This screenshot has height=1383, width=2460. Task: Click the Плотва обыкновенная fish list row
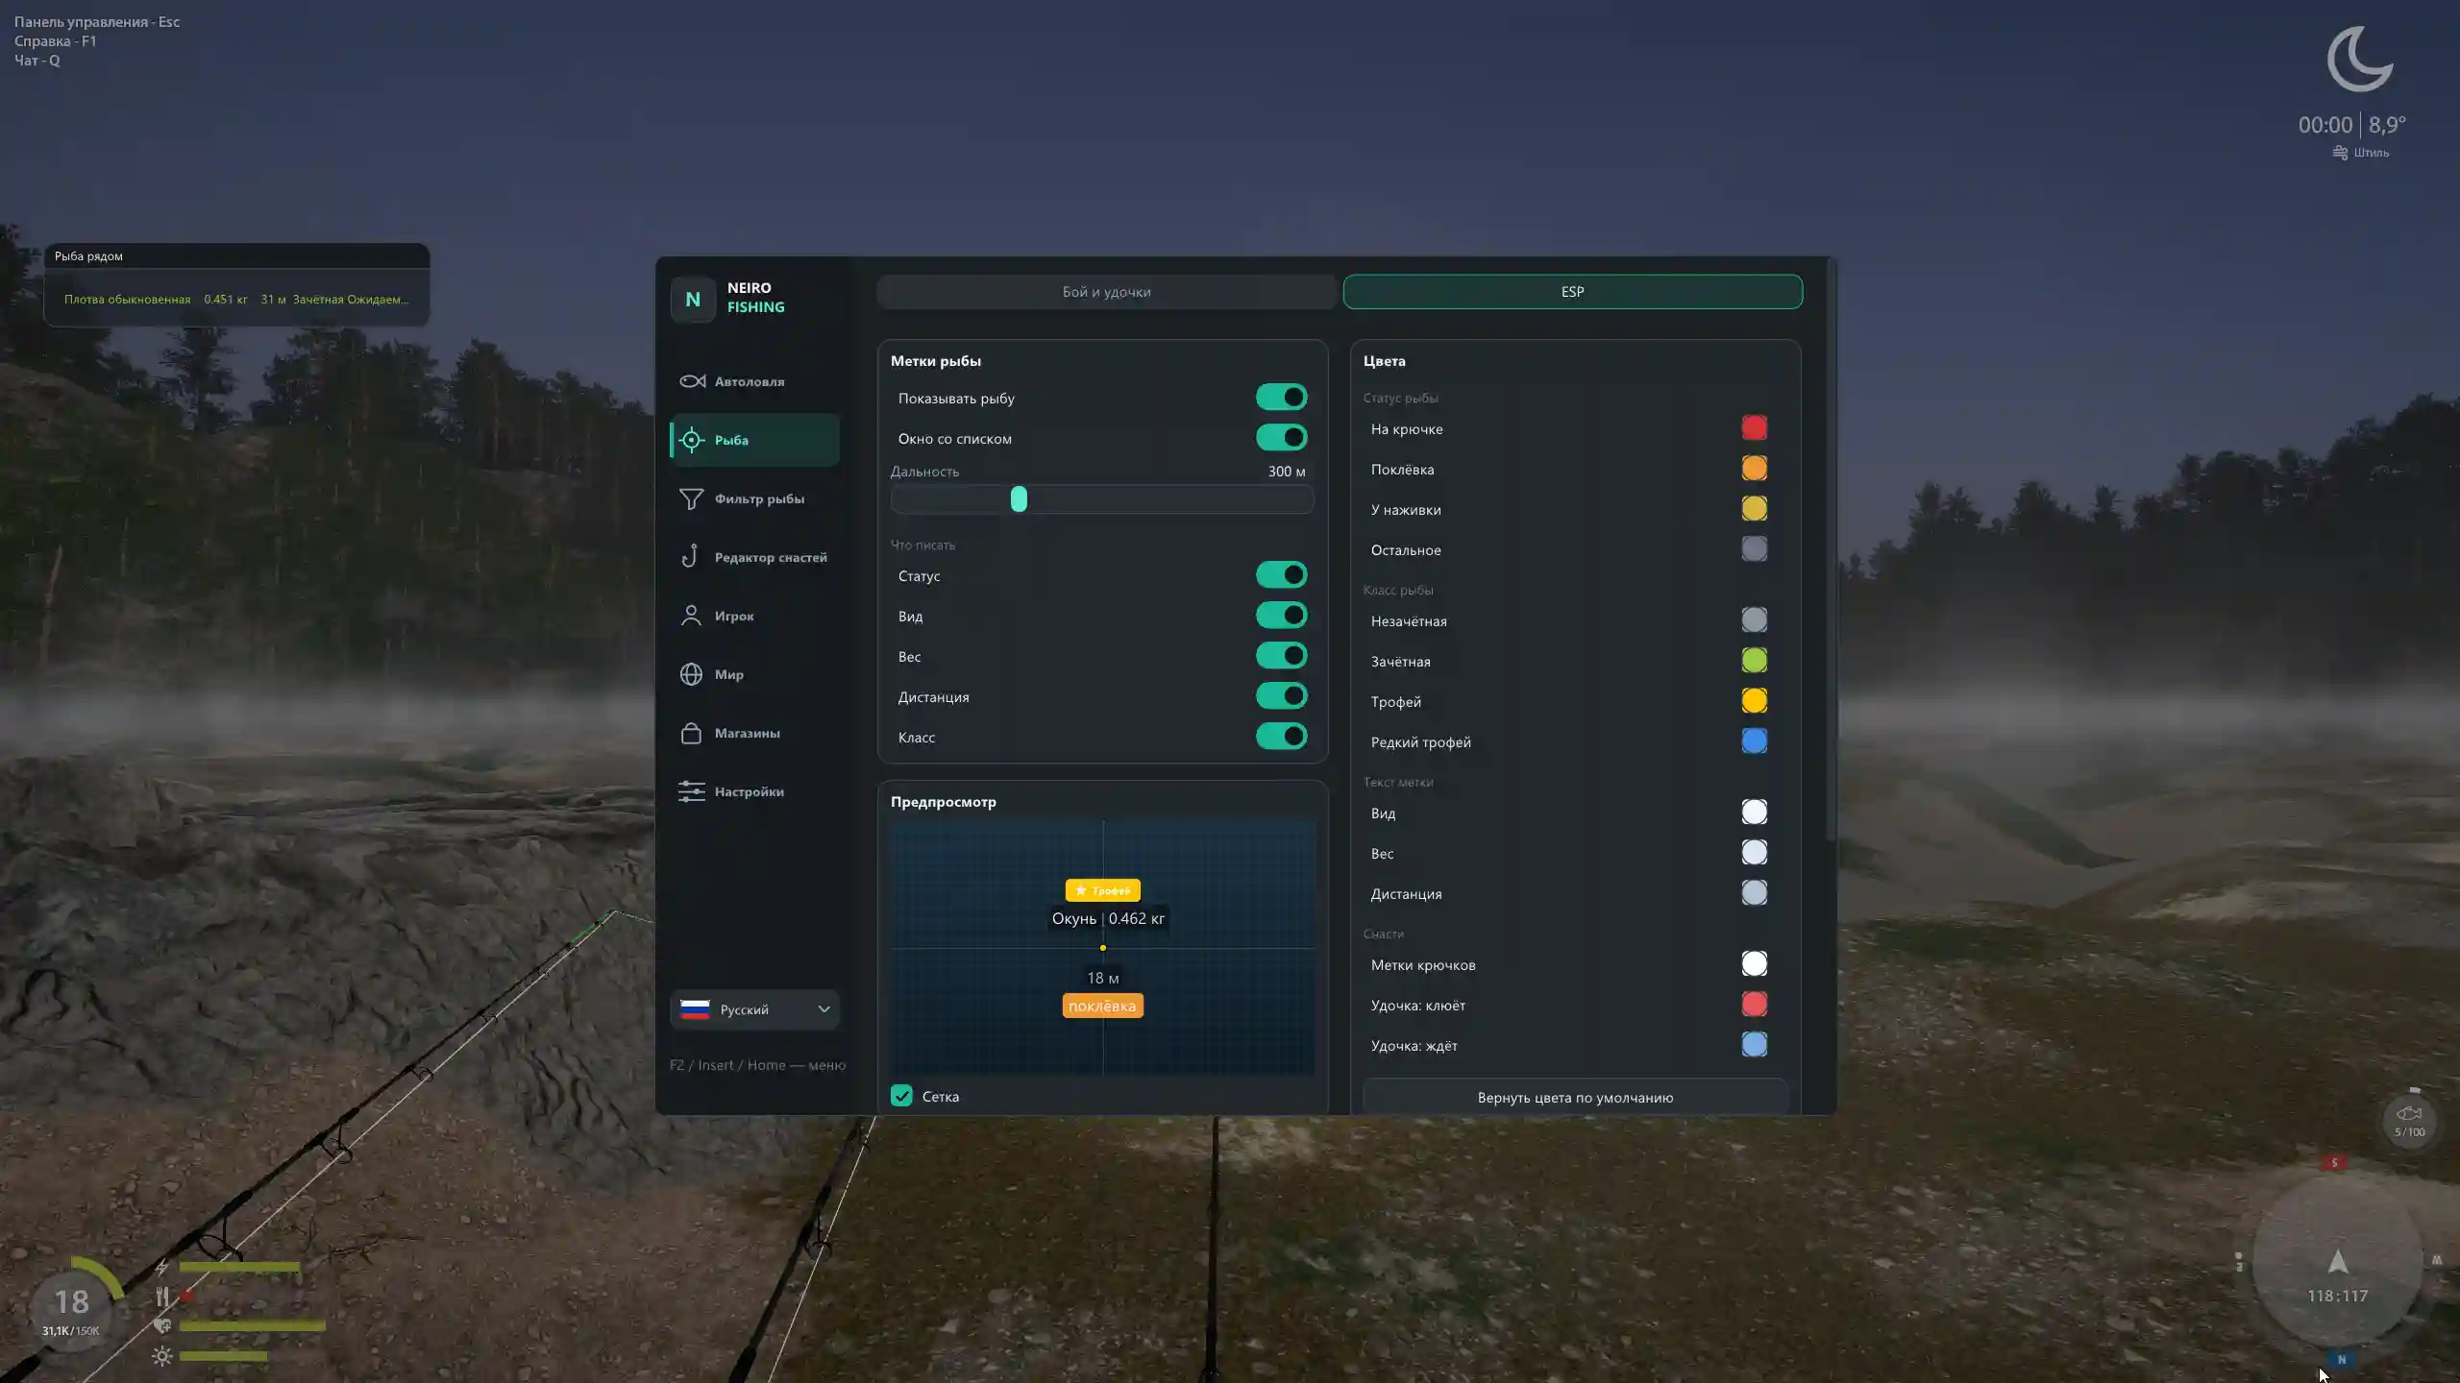pos(236,299)
